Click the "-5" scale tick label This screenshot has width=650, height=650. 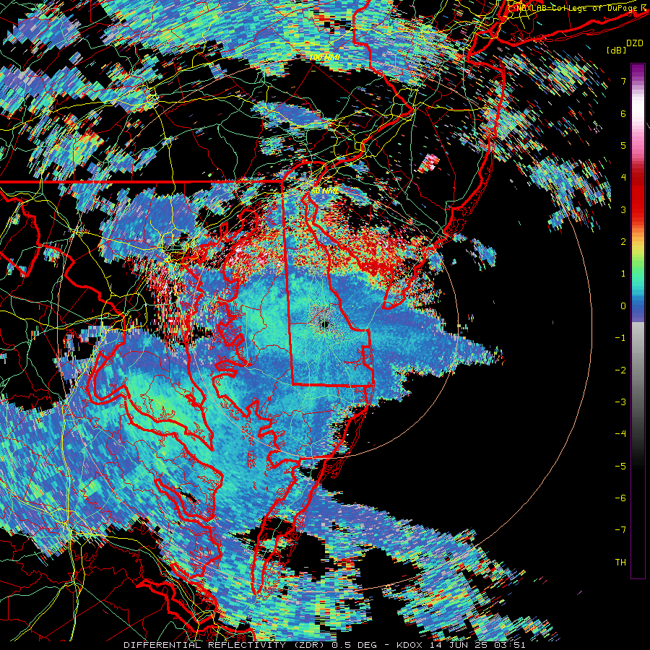[620, 467]
